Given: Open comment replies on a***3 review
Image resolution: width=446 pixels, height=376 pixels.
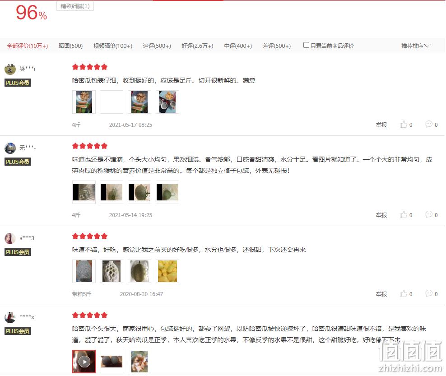Looking at the screenshot, I should click(431, 293).
